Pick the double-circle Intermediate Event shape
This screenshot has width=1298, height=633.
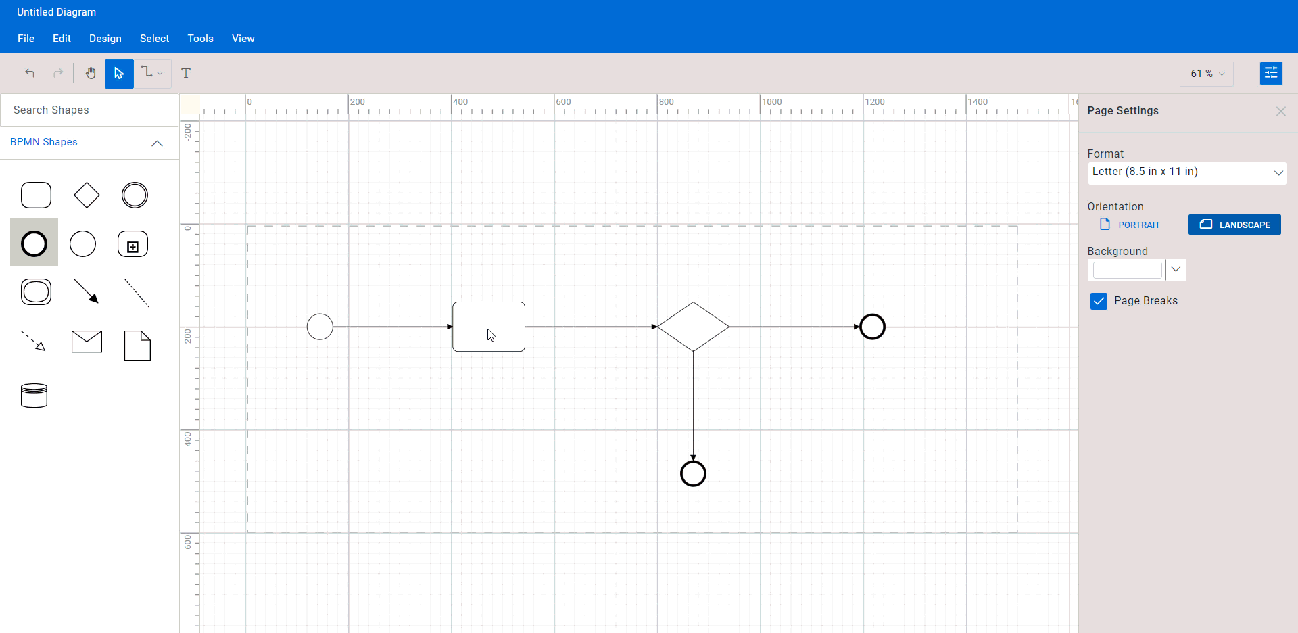click(135, 195)
